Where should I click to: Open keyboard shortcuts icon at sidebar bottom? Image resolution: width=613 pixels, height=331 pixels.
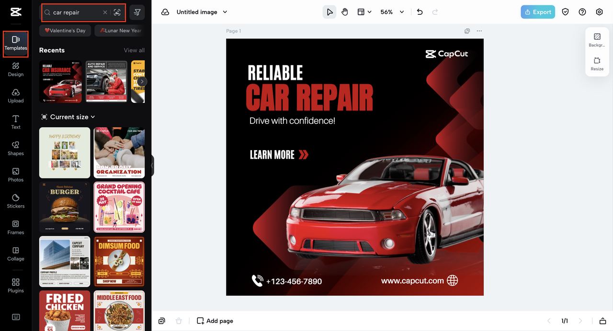[16, 317]
